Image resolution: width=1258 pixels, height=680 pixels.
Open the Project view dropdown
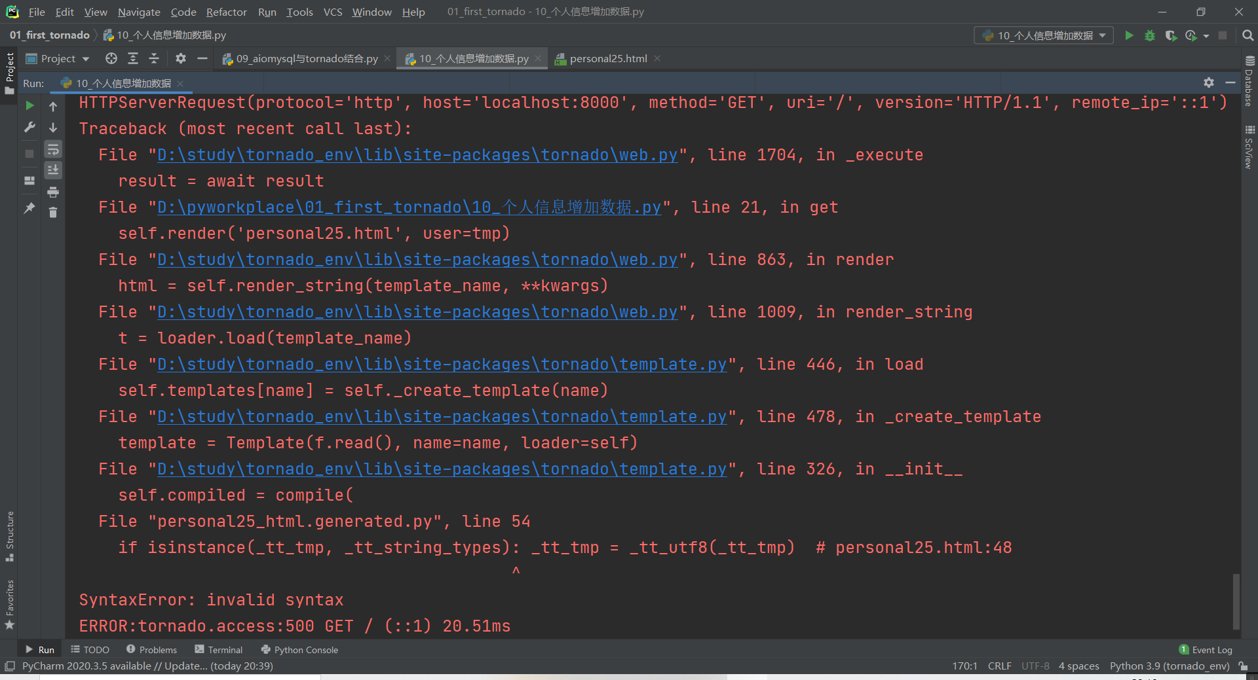click(58, 59)
